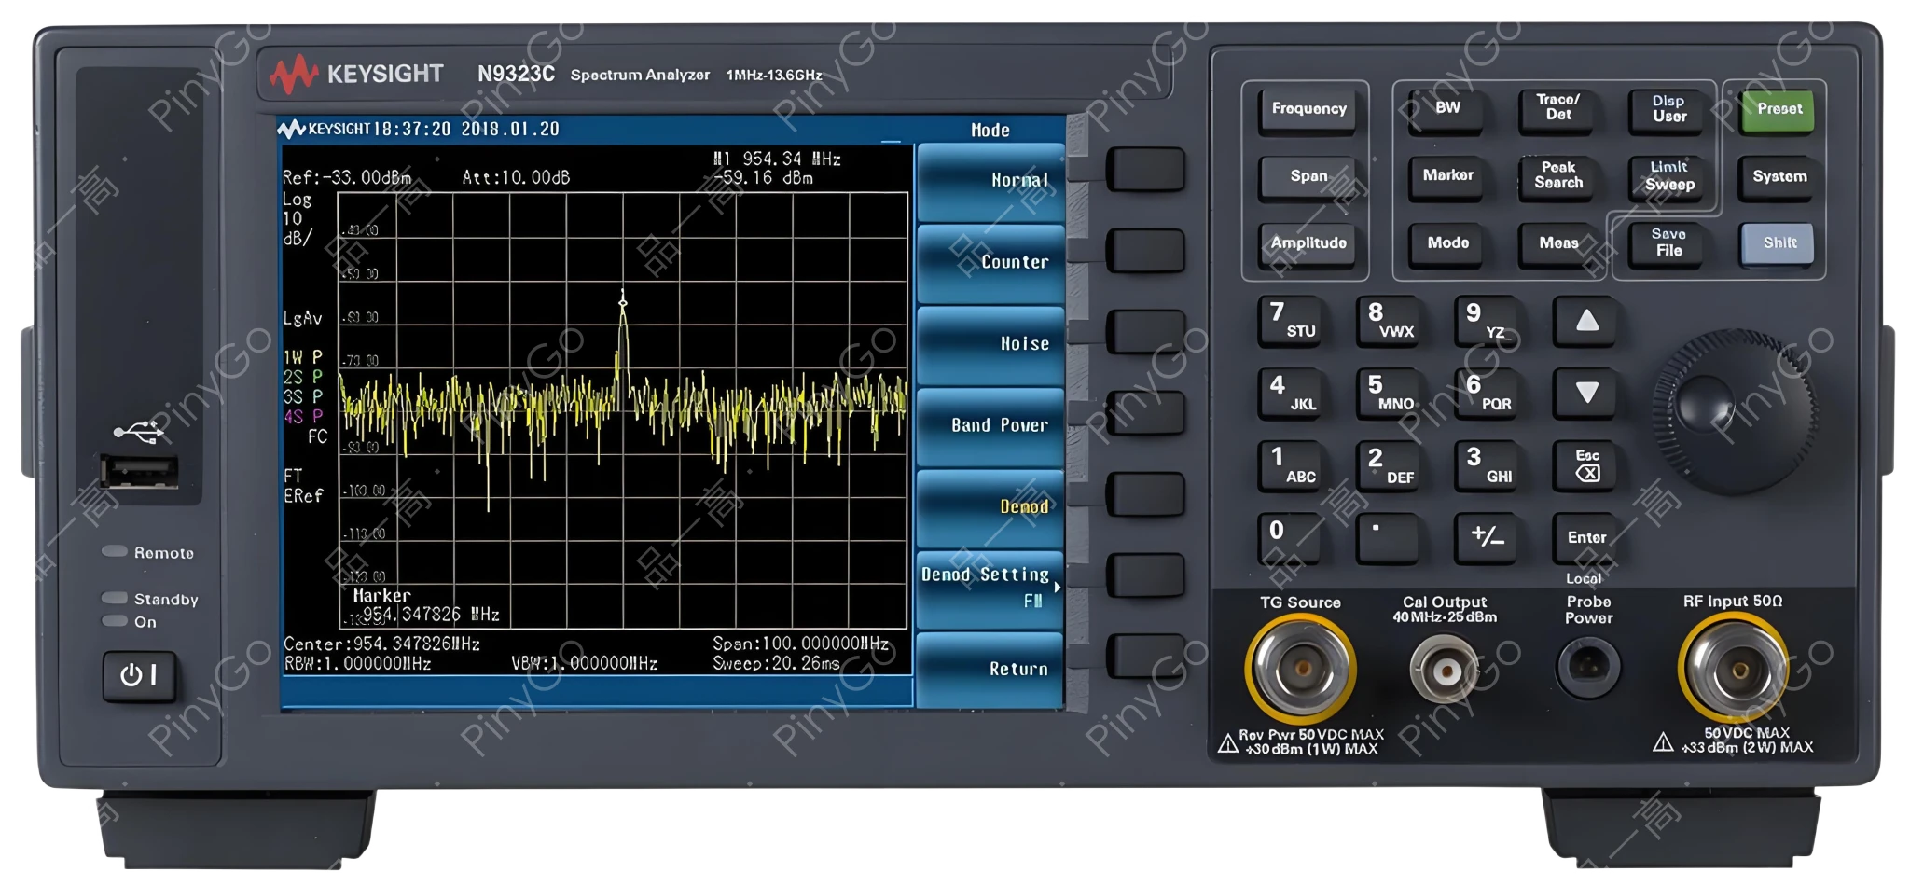
Task: Select Band Power in Mode menu
Action: [990, 426]
